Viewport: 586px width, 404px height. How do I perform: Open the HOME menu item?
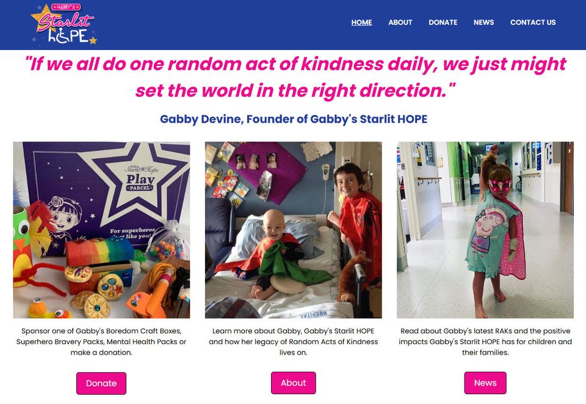coord(361,23)
